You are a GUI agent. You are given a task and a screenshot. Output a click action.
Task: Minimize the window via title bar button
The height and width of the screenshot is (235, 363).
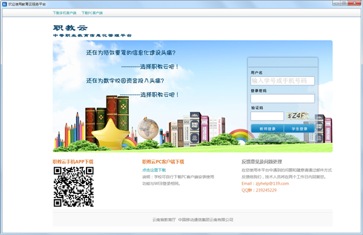click(336, 3)
